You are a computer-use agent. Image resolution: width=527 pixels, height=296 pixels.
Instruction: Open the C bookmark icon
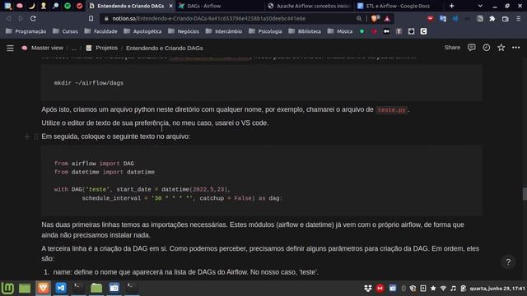click(x=423, y=31)
